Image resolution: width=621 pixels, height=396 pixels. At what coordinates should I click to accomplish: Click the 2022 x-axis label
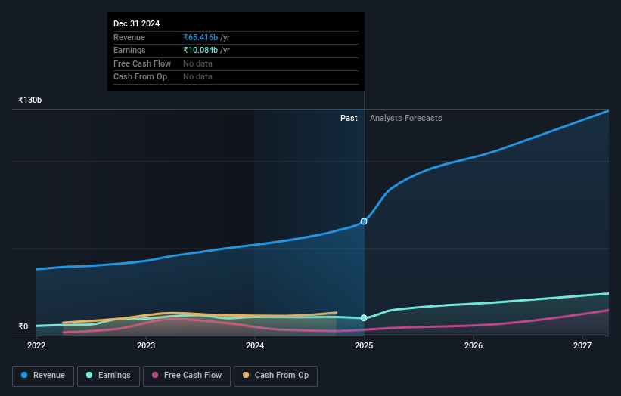(36, 346)
